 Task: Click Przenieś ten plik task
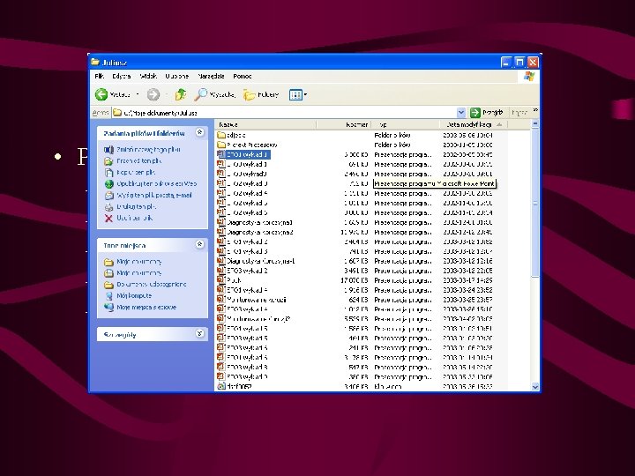(x=133, y=160)
